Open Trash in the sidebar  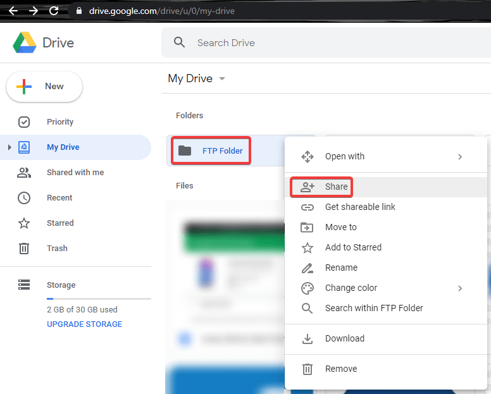pos(75,249)
